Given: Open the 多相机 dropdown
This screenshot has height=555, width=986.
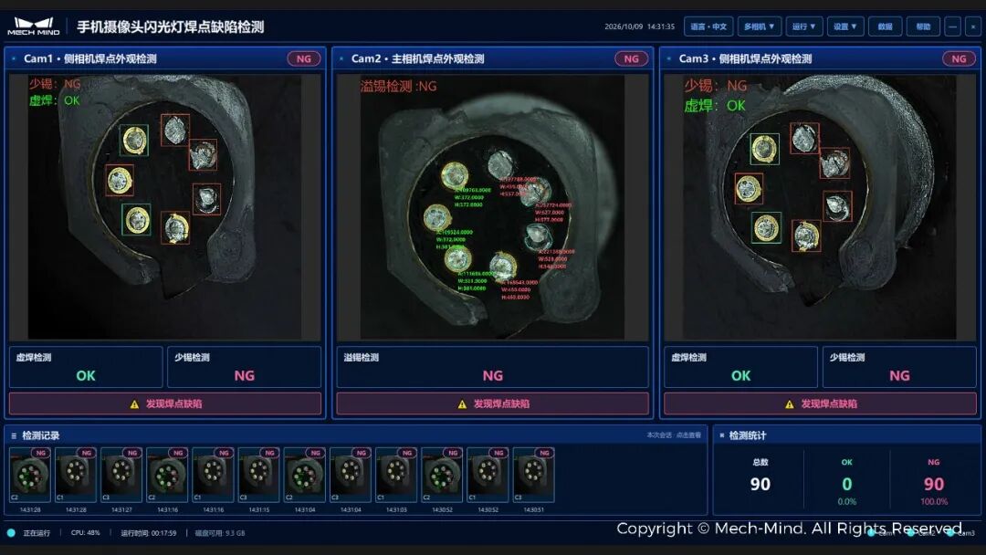Looking at the screenshot, I should coord(759,26).
